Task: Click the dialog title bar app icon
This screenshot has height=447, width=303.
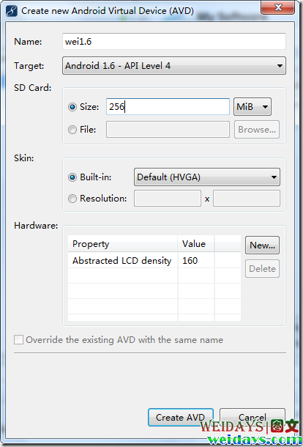Action: [12, 11]
